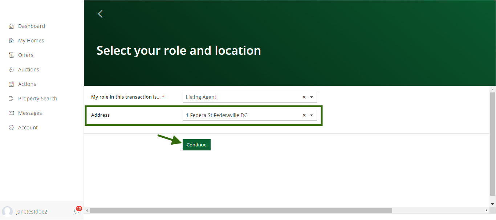This screenshot has width=496, height=220.
Task: Click the Actions calendar icon
Action: [11, 84]
